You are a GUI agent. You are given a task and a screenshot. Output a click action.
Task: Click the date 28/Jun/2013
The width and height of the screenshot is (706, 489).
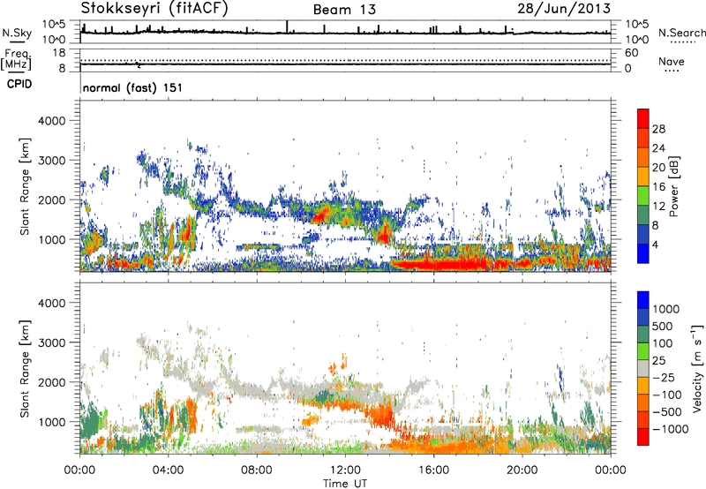click(x=564, y=8)
